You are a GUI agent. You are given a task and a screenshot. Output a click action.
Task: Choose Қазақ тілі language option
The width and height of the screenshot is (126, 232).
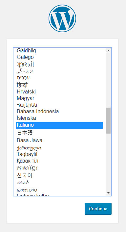coord(59,161)
